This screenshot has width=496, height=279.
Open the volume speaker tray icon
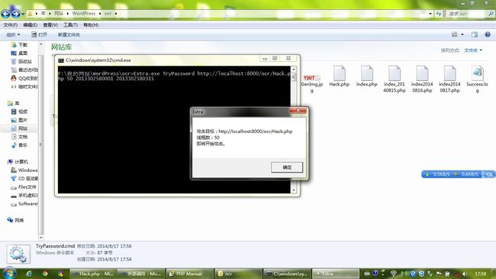(465, 274)
